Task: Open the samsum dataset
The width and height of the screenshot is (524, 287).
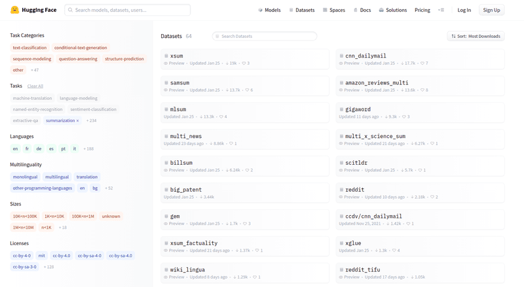Action: pos(244,86)
